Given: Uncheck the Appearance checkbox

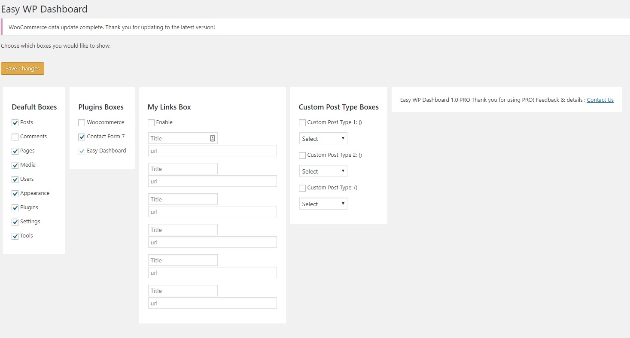Looking at the screenshot, I should click(15, 194).
